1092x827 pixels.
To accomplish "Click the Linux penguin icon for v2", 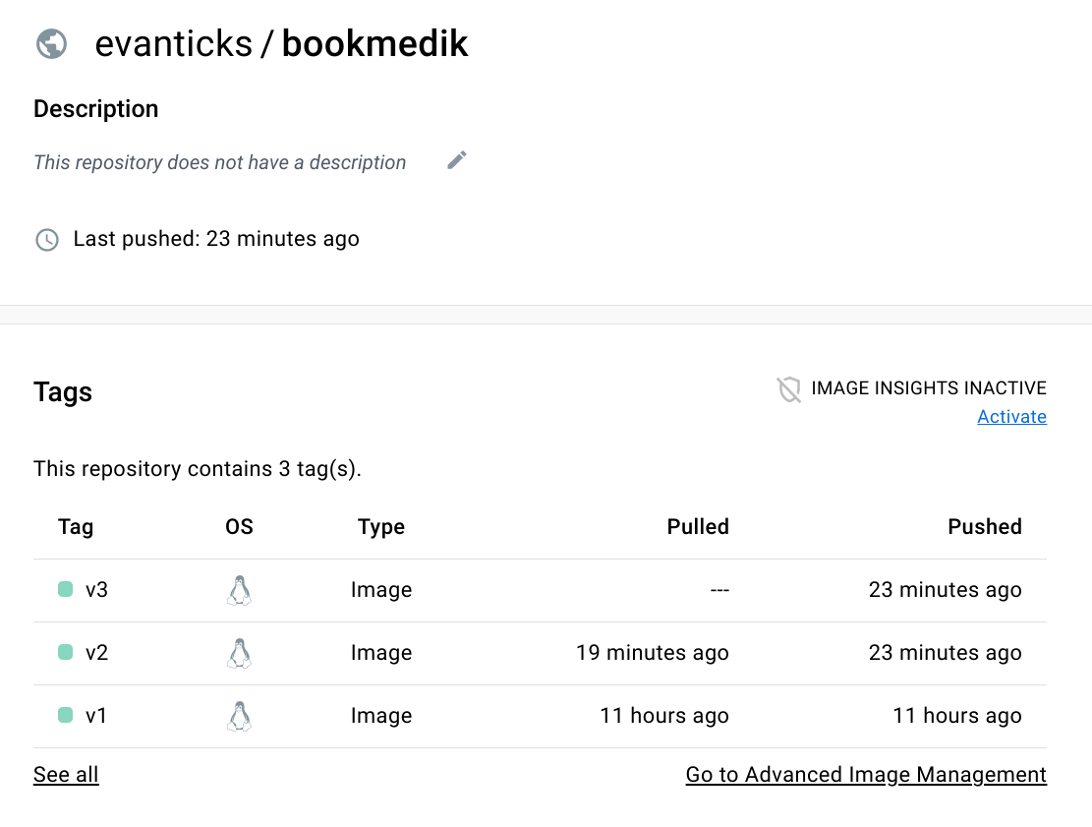I will tap(239, 653).
